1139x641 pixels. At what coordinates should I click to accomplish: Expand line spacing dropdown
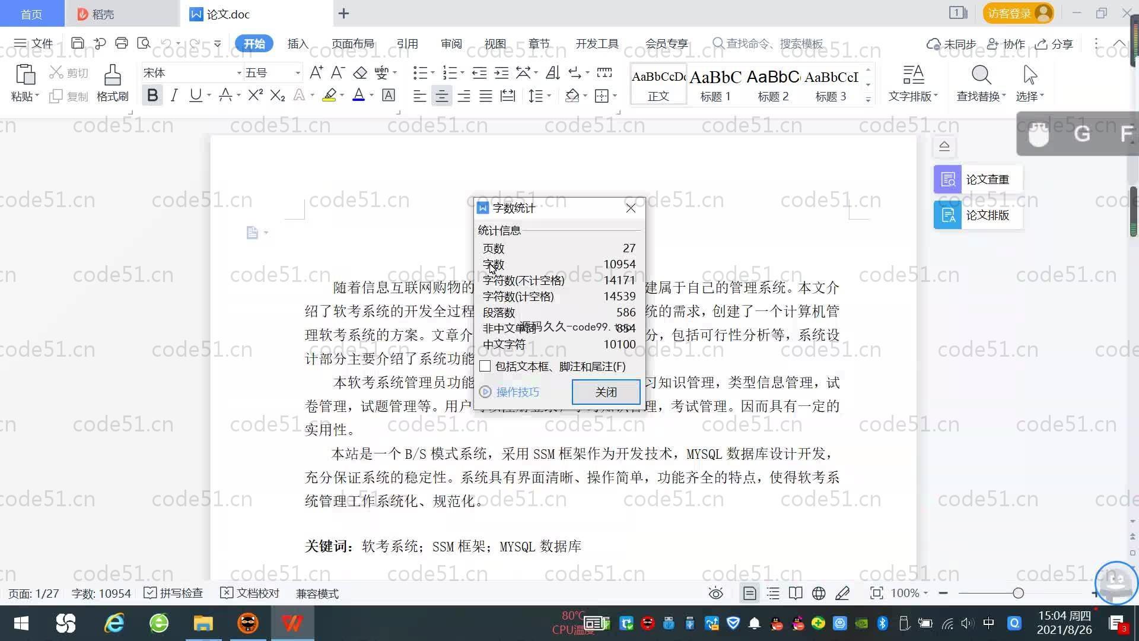(549, 96)
